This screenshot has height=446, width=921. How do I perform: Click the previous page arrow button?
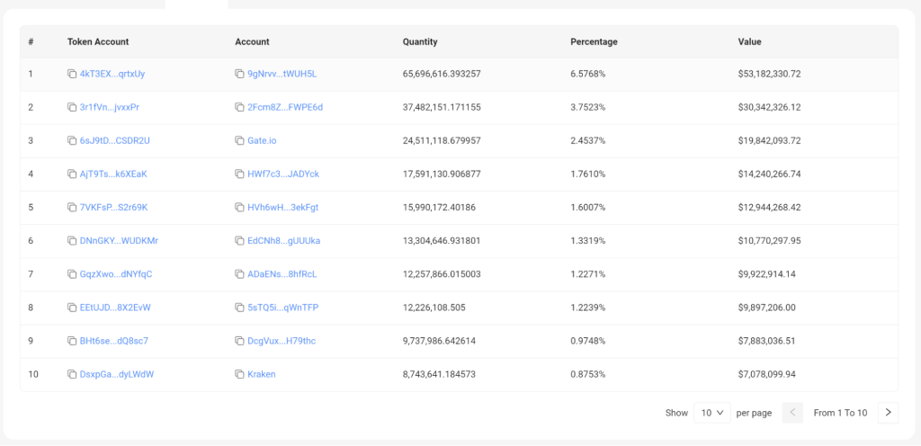792,413
